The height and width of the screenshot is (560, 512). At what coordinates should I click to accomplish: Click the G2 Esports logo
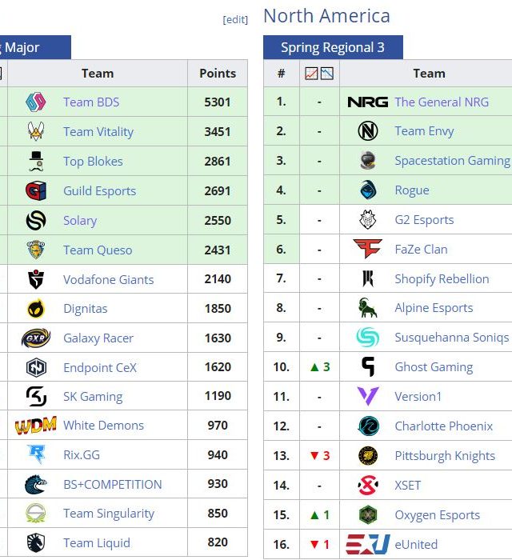coord(368,220)
